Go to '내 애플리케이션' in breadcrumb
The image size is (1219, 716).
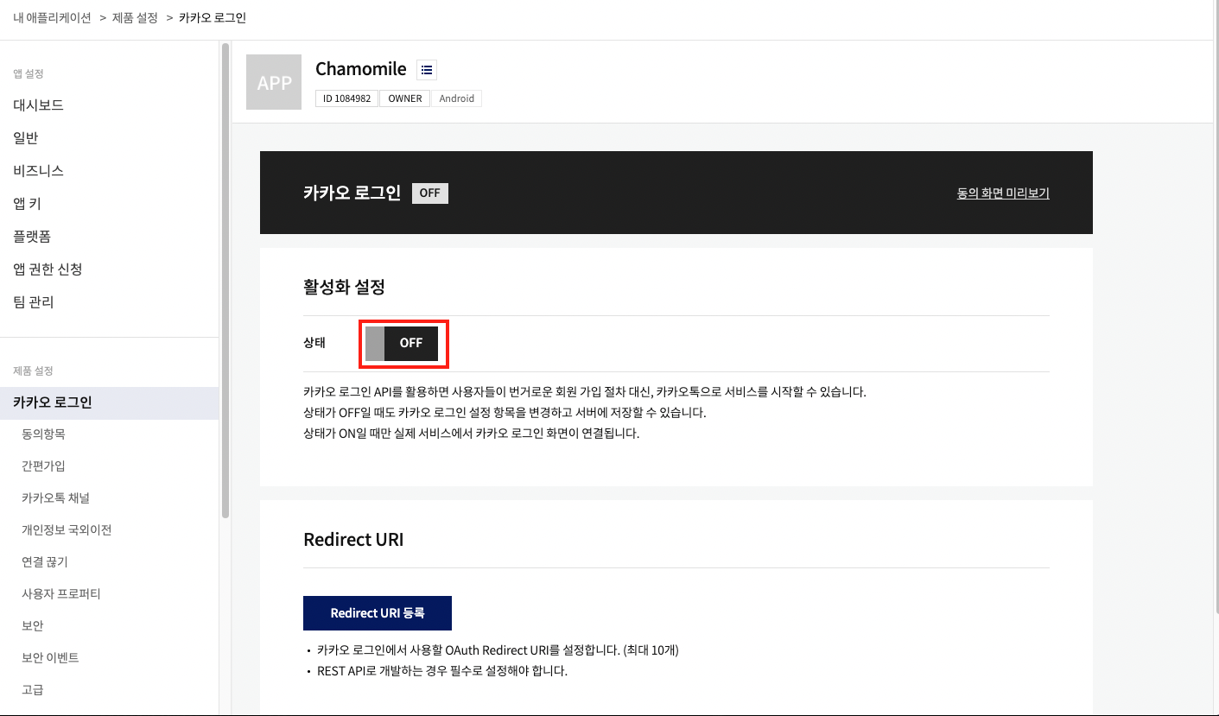[x=52, y=17]
